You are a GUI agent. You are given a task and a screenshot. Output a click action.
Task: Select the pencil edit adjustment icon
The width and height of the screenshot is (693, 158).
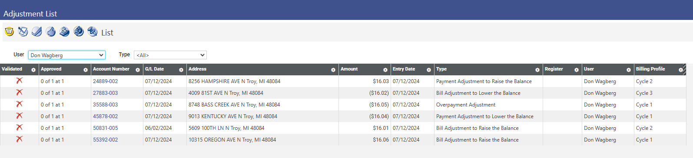click(23, 32)
